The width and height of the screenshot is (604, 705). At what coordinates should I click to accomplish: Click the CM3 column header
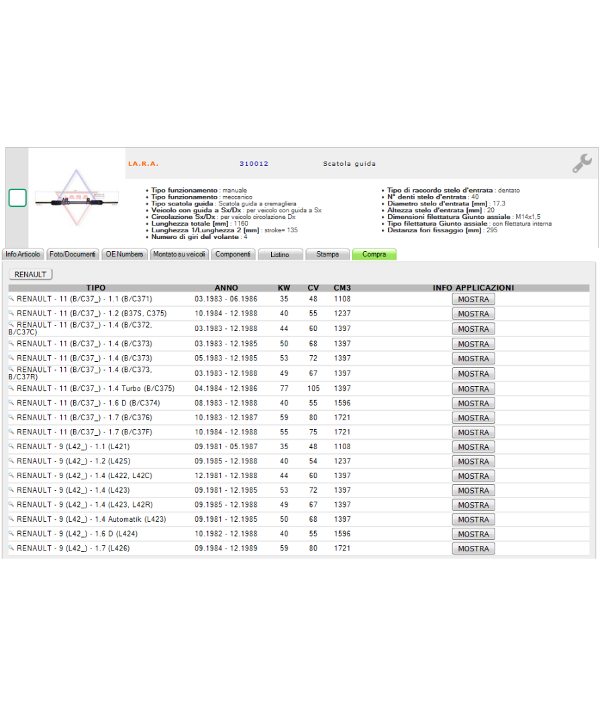[342, 288]
